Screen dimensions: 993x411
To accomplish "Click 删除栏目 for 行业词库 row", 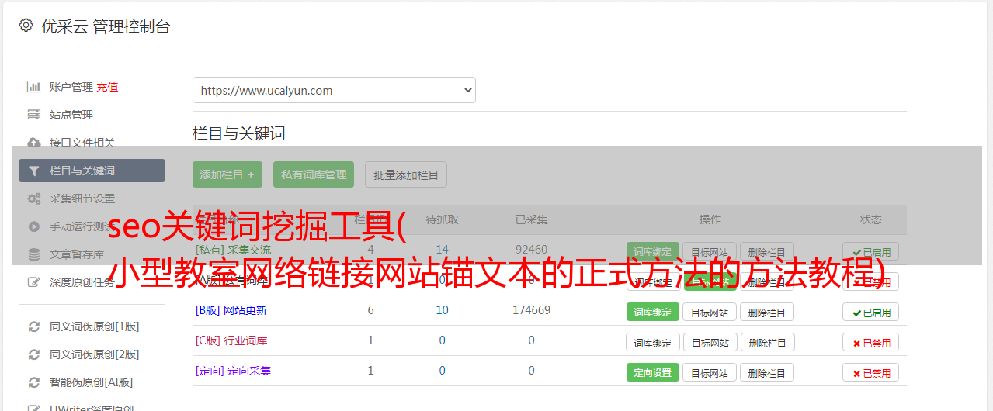I will click(x=767, y=342).
